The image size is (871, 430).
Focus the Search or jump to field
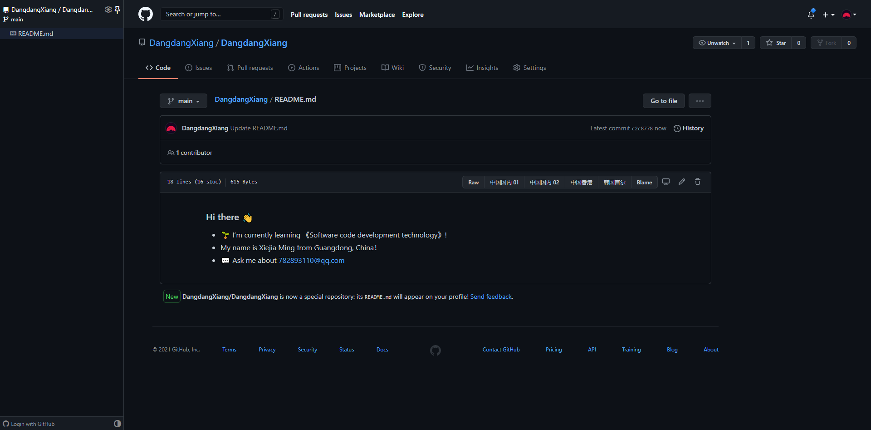[x=222, y=14]
